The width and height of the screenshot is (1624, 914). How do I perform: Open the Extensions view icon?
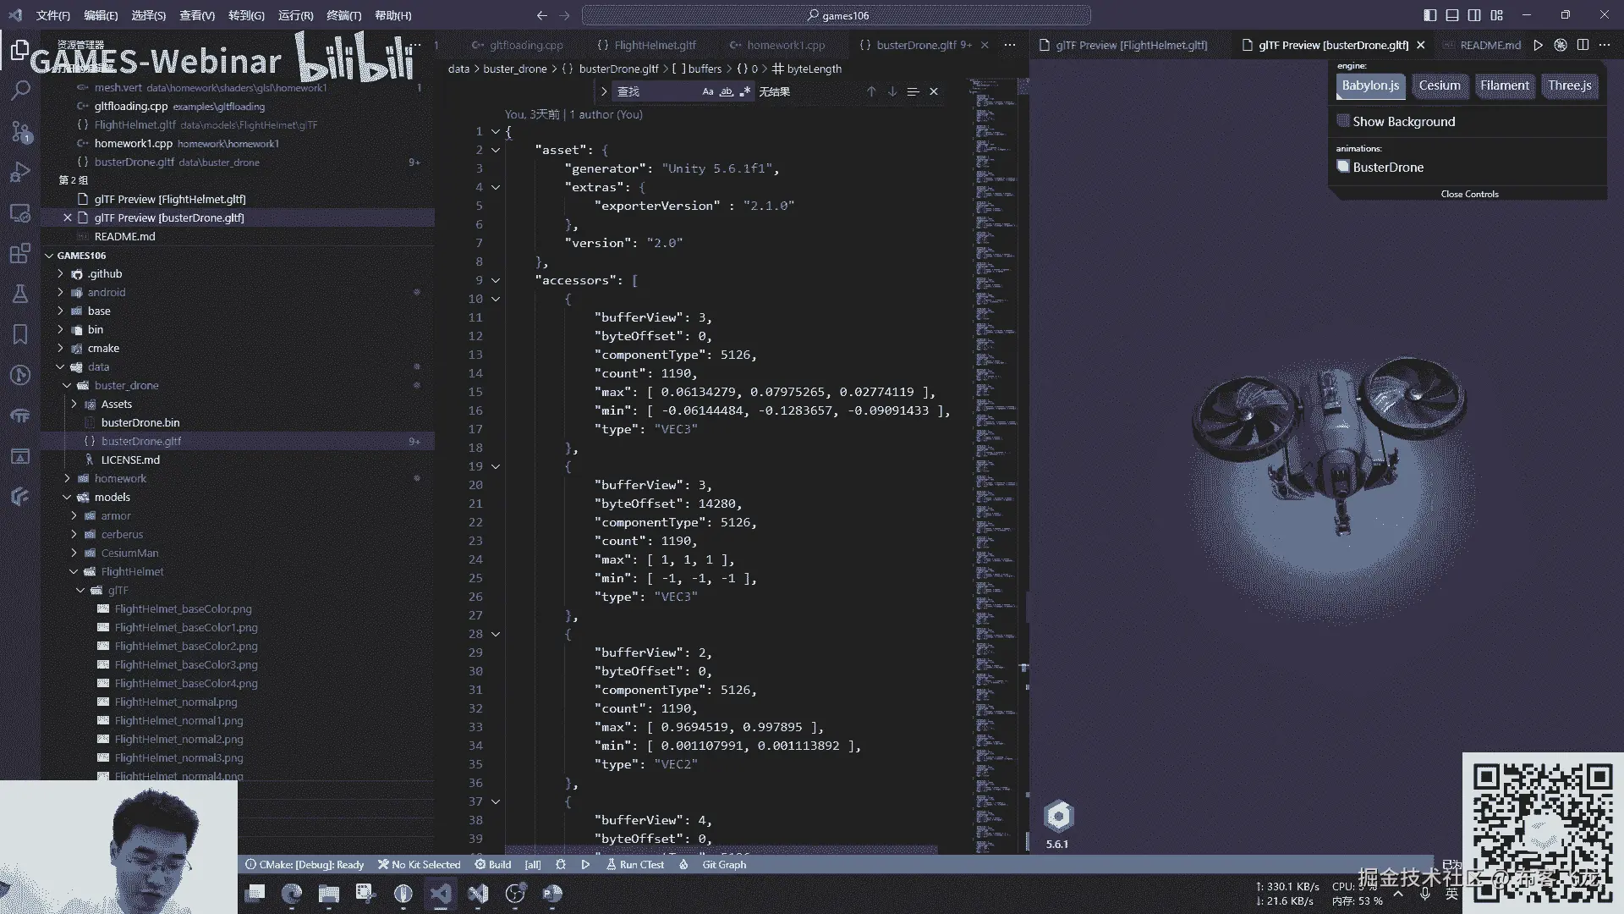[20, 253]
